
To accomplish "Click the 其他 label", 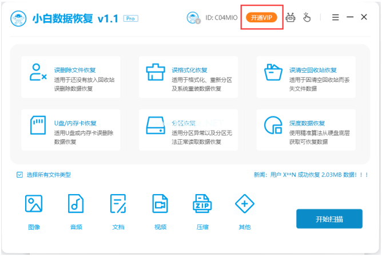I will point(245,227).
